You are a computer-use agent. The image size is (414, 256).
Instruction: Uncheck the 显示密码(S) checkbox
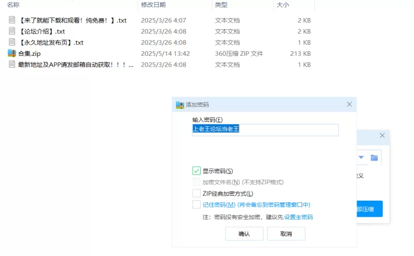[197, 171]
